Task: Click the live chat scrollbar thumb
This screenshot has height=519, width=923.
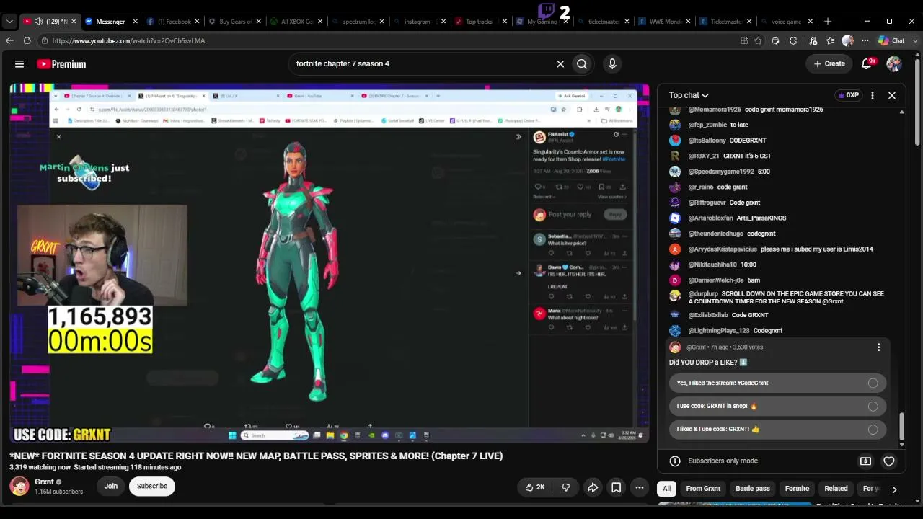Action: (901, 426)
